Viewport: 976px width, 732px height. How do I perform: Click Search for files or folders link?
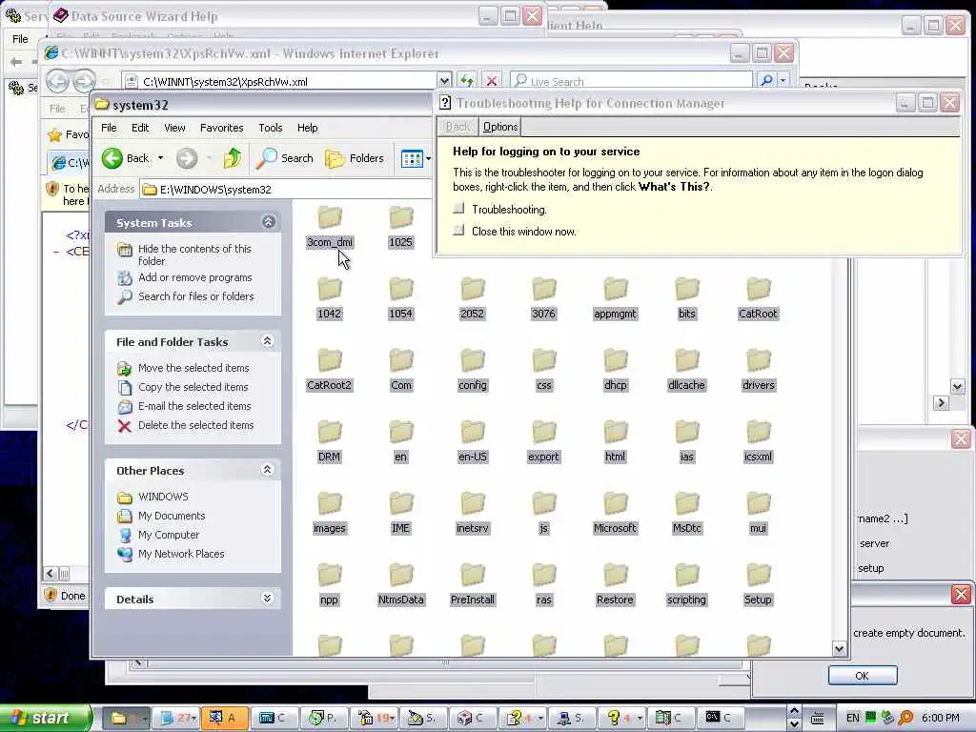click(186, 296)
